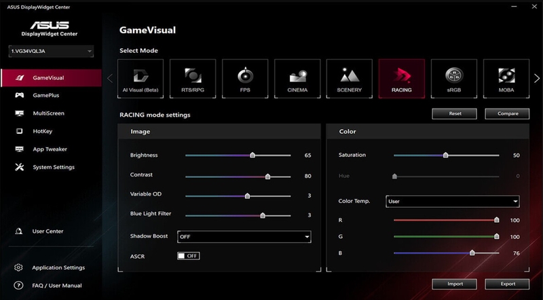Screen dimensions: 543x300
Task: Click the Export button
Action: coord(507,284)
